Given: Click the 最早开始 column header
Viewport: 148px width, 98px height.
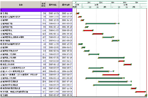Looking at the screenshot, I should point(53,5).
